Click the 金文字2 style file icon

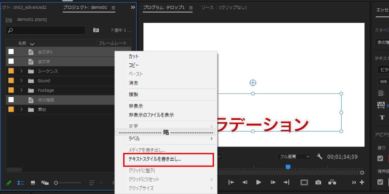31,52
